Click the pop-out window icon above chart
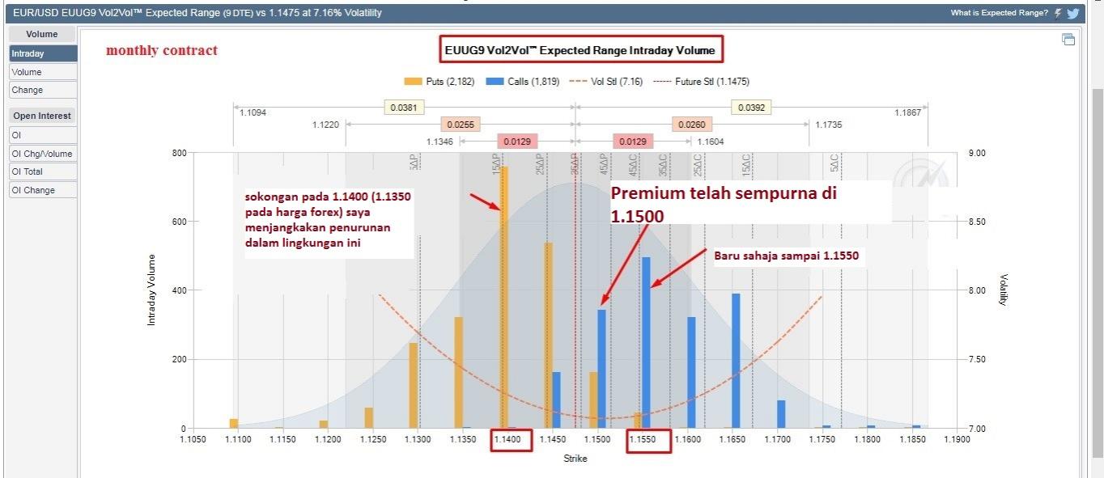The height and width of the screenshot is (478, 1104). [x=1068, y=40]
